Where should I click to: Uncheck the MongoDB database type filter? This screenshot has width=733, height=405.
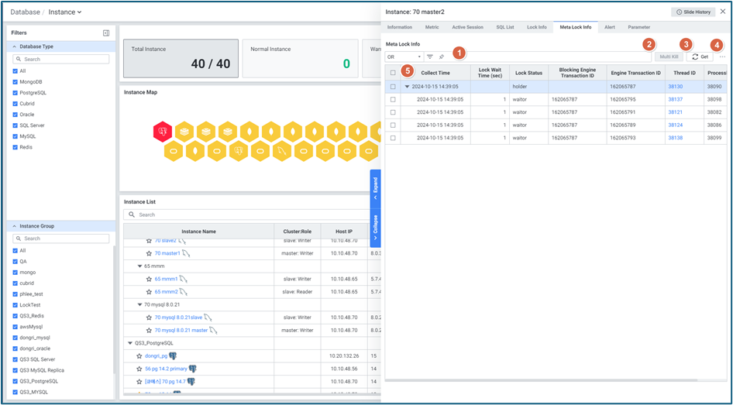(x=15, y=81)
